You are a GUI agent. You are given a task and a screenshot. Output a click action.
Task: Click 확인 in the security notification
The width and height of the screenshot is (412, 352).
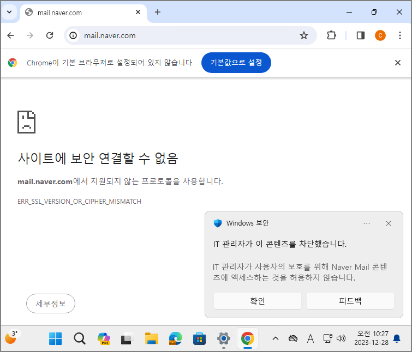coord(257,301)
